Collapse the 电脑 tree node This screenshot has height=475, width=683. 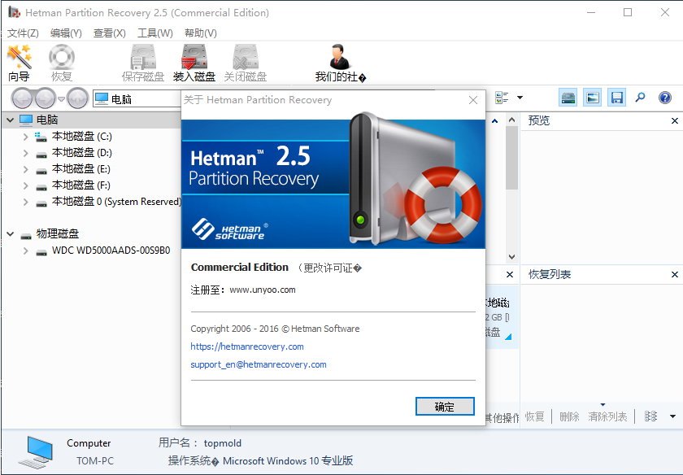tap(10, 120)
